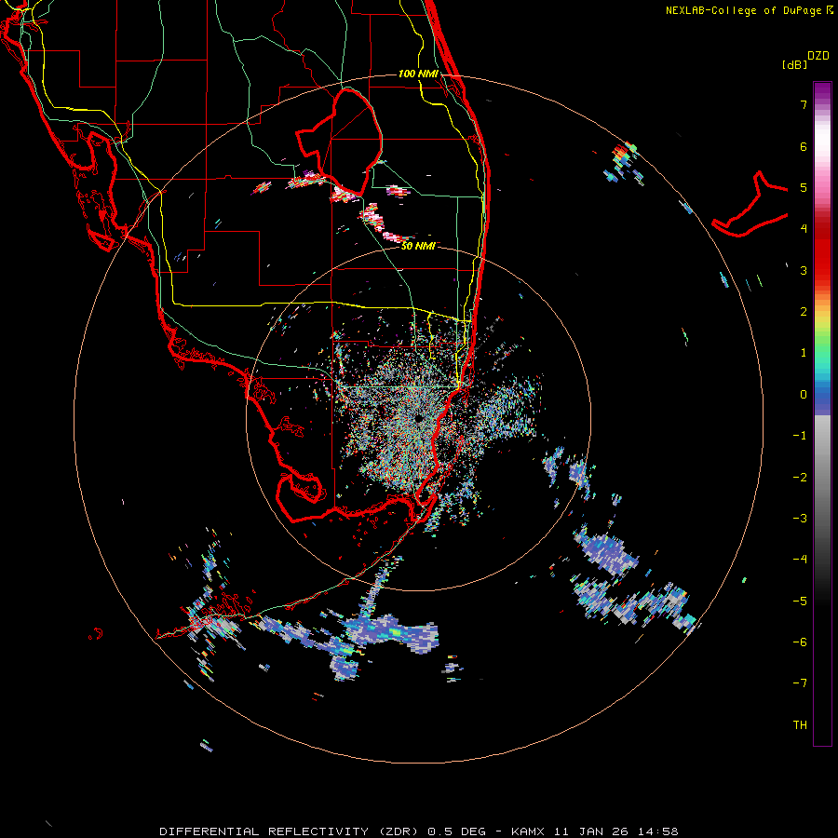Click the "-6" value on the color scale
838x838 pixels.
tap(800, 642)
